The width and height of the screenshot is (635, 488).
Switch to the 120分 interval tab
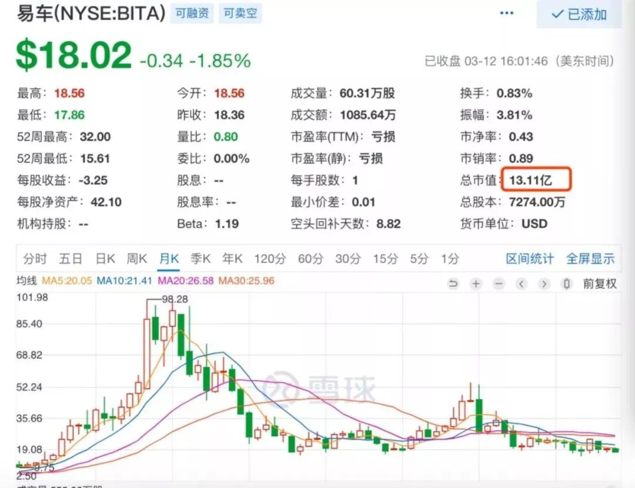coord(270,258)
